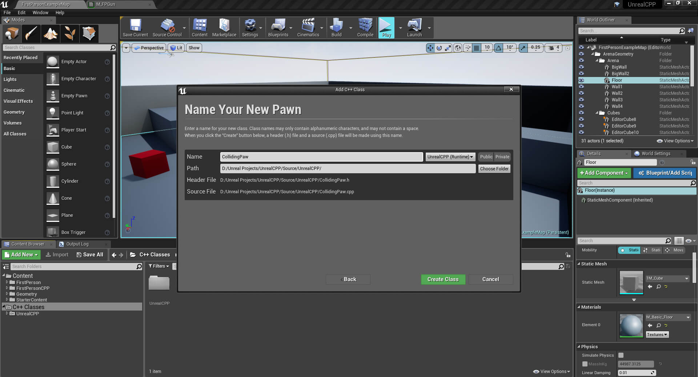Switch to the M_FPGun tab
The image size is (698, 377).
(105, 4)
